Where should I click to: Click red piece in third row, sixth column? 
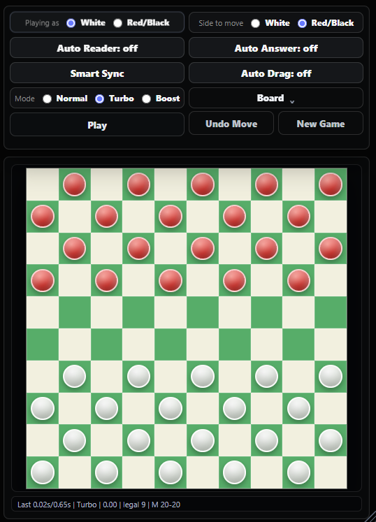pyautogui.click(x=203, y=248)
